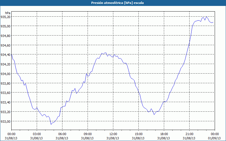Select the 'hPa' unit label
This screenshot has height=141, width=226.
pyautogui.click(x=8, y=13)
